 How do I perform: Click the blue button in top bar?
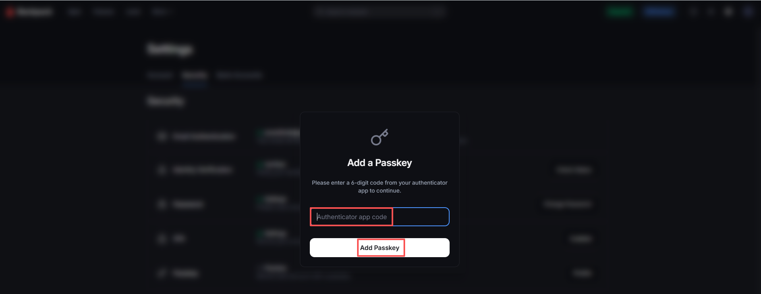(x=659, y=12)
